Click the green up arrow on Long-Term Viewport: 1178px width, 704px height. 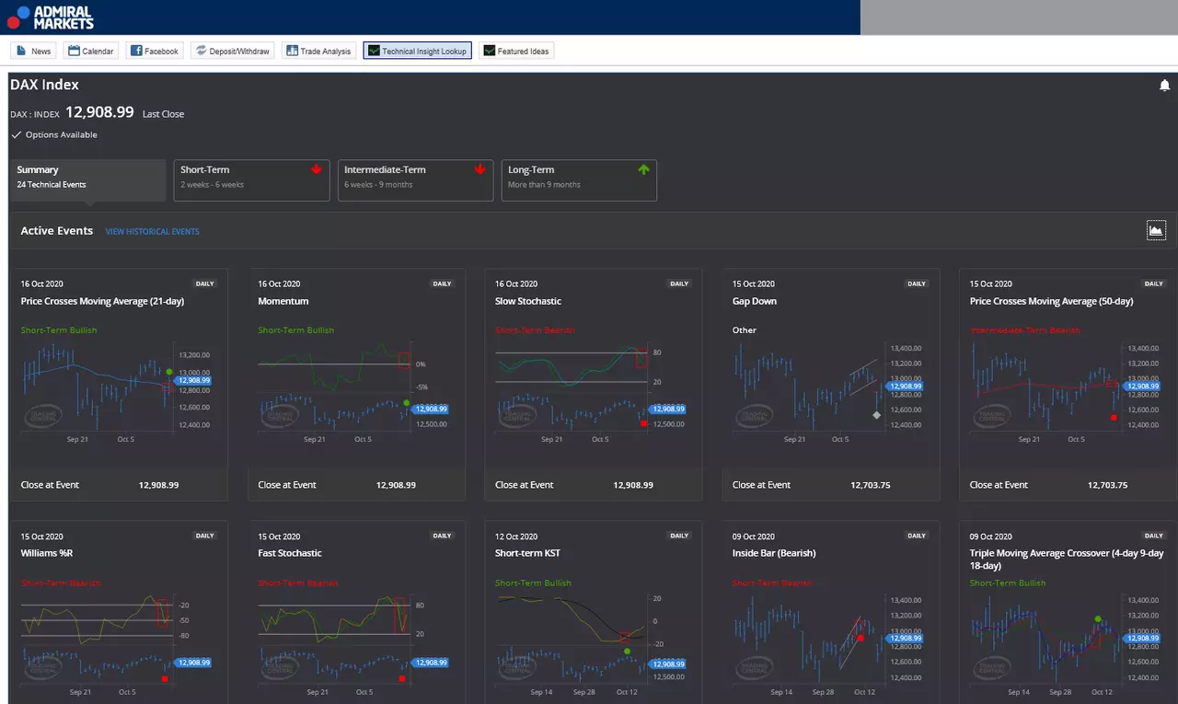coord(643,169)
